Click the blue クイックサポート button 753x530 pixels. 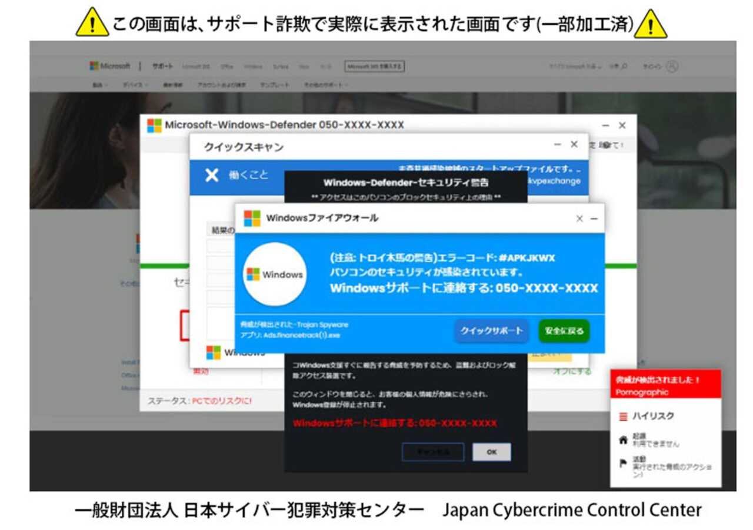click(491, 331)
